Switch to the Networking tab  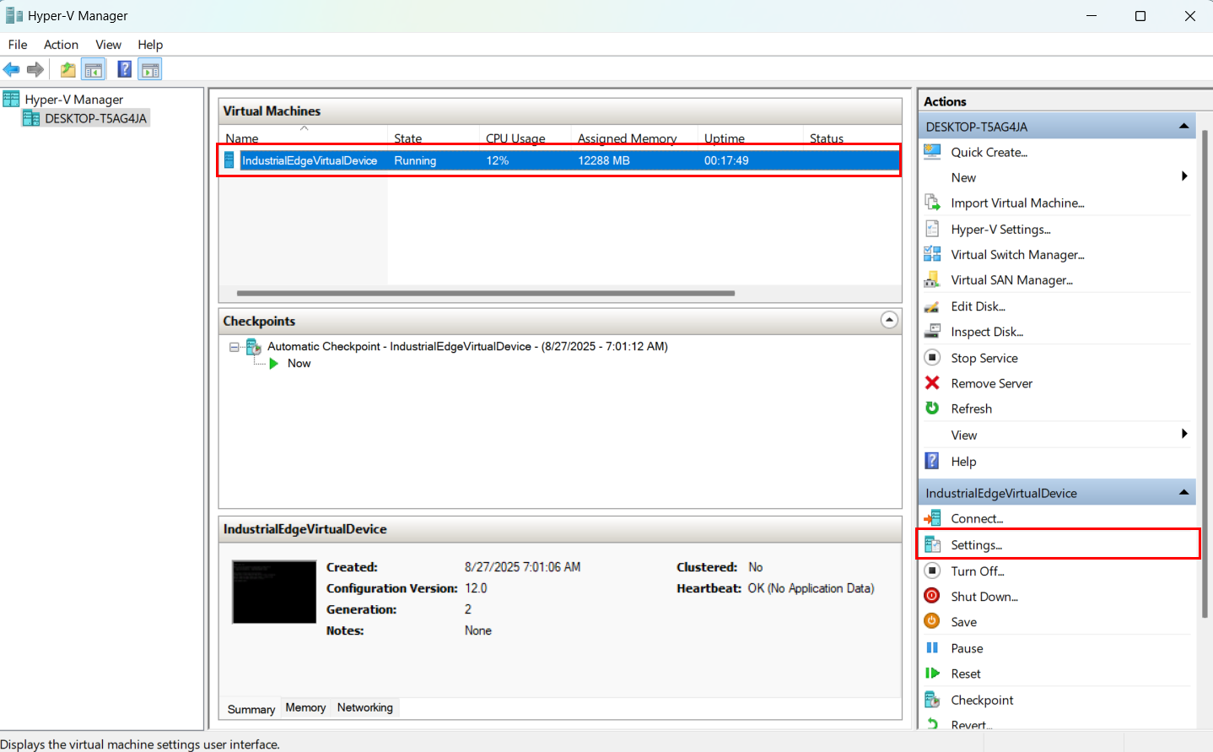click(364, 708)
